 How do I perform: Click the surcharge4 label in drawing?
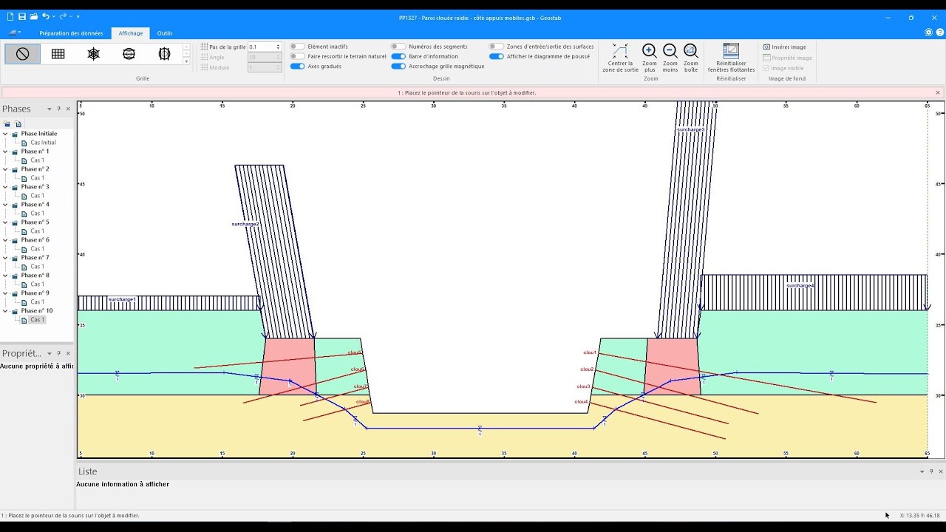pos(800,285)
